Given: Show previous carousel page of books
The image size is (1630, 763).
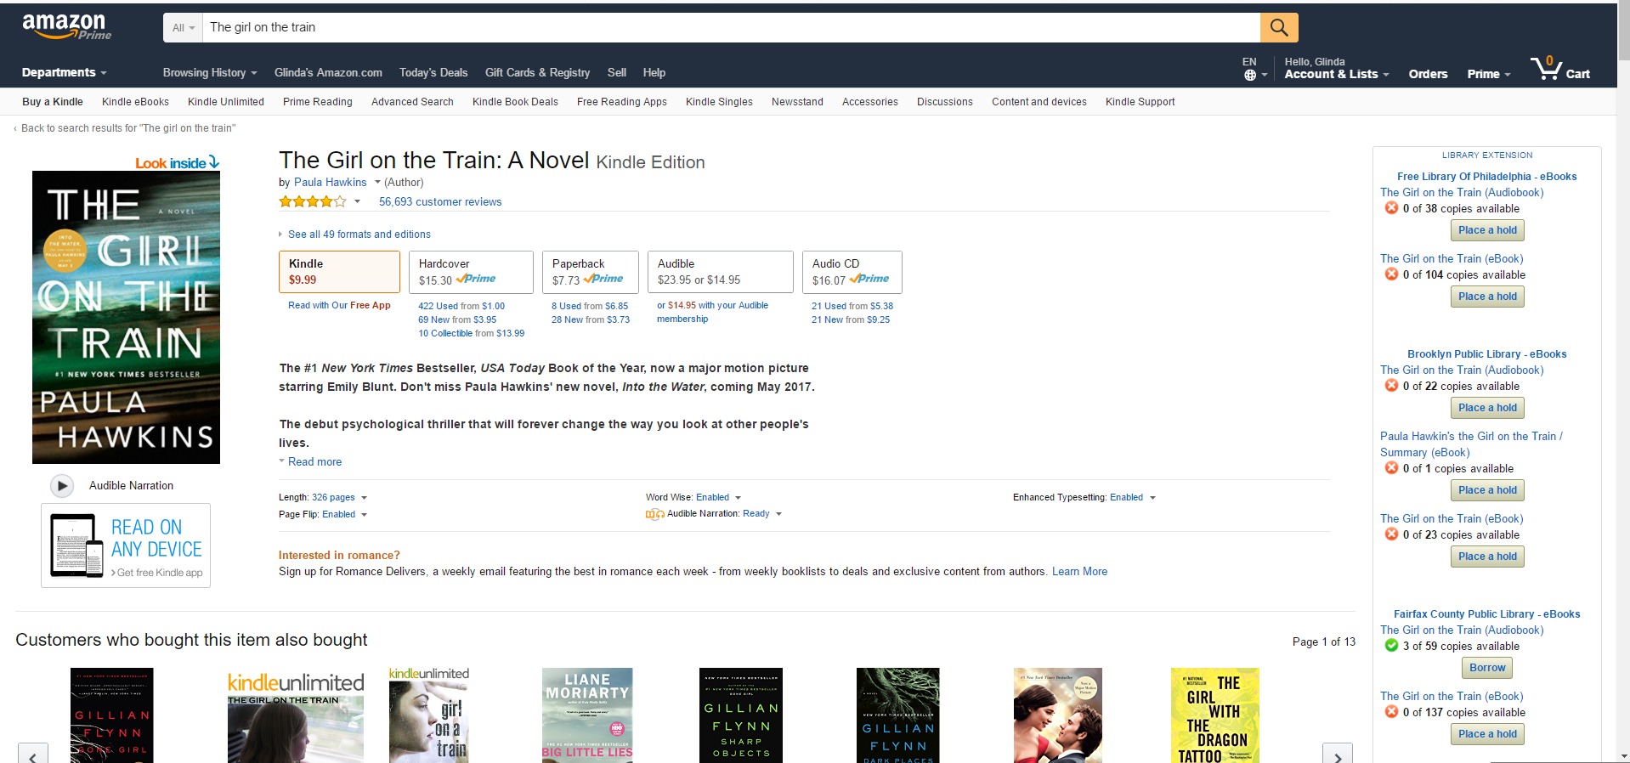Looking at the screenshot, I should [32, 753].
